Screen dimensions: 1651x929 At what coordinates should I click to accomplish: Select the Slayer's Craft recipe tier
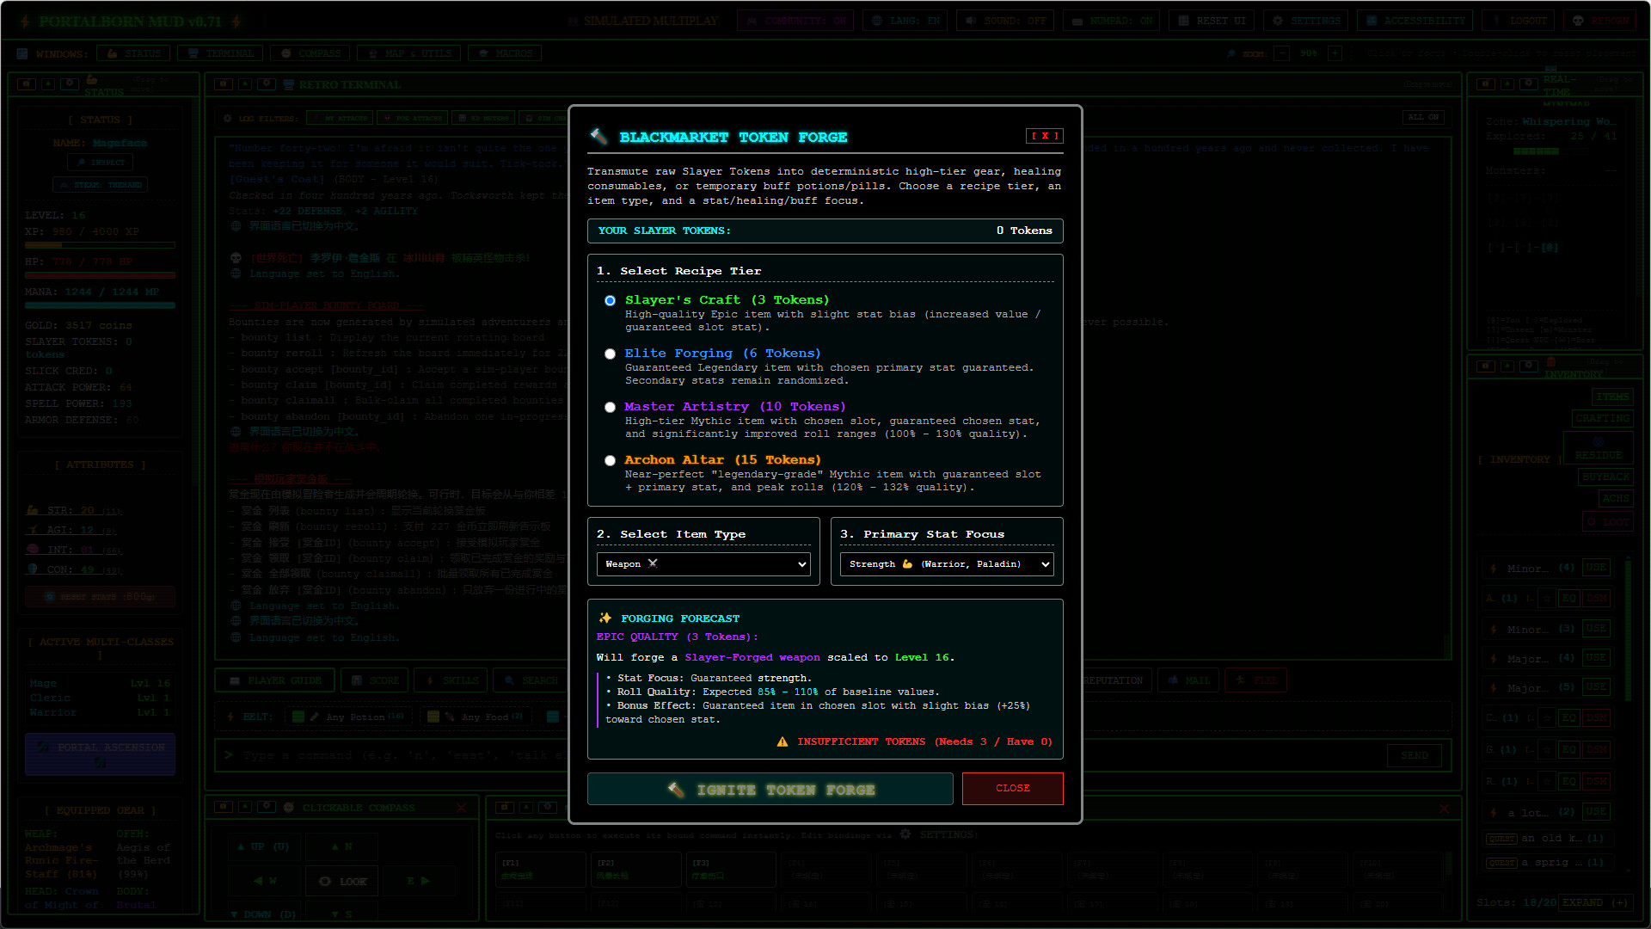click(x=610, y=300)
